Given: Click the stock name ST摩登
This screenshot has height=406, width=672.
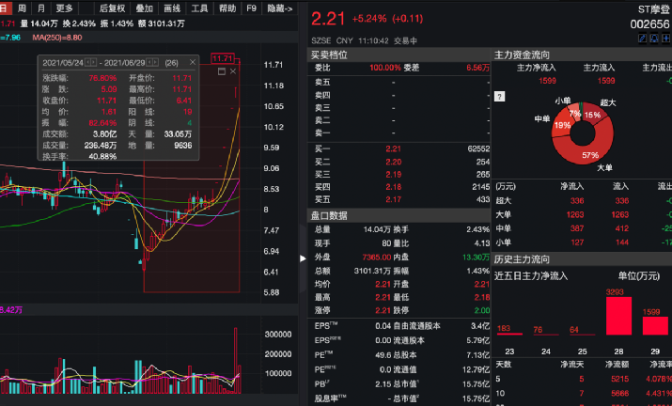Looking at the screenshot, I should click(653, 9).
